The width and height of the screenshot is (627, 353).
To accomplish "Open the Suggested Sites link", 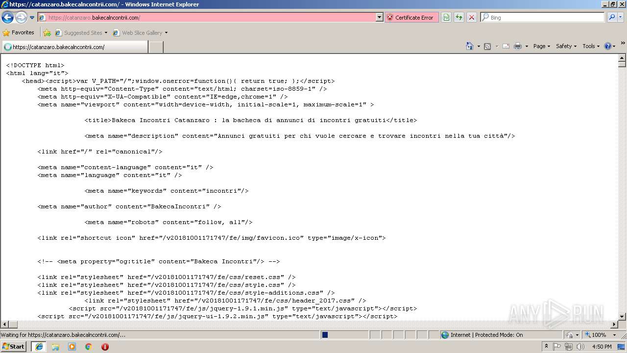I will tap(81, 33).
